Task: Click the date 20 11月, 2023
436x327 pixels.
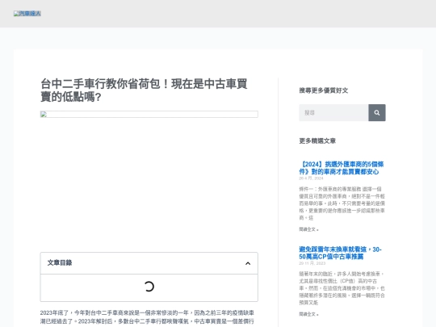Action: pos(312,263)
